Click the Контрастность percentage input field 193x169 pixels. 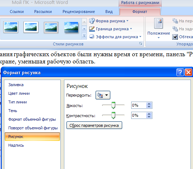139,115
